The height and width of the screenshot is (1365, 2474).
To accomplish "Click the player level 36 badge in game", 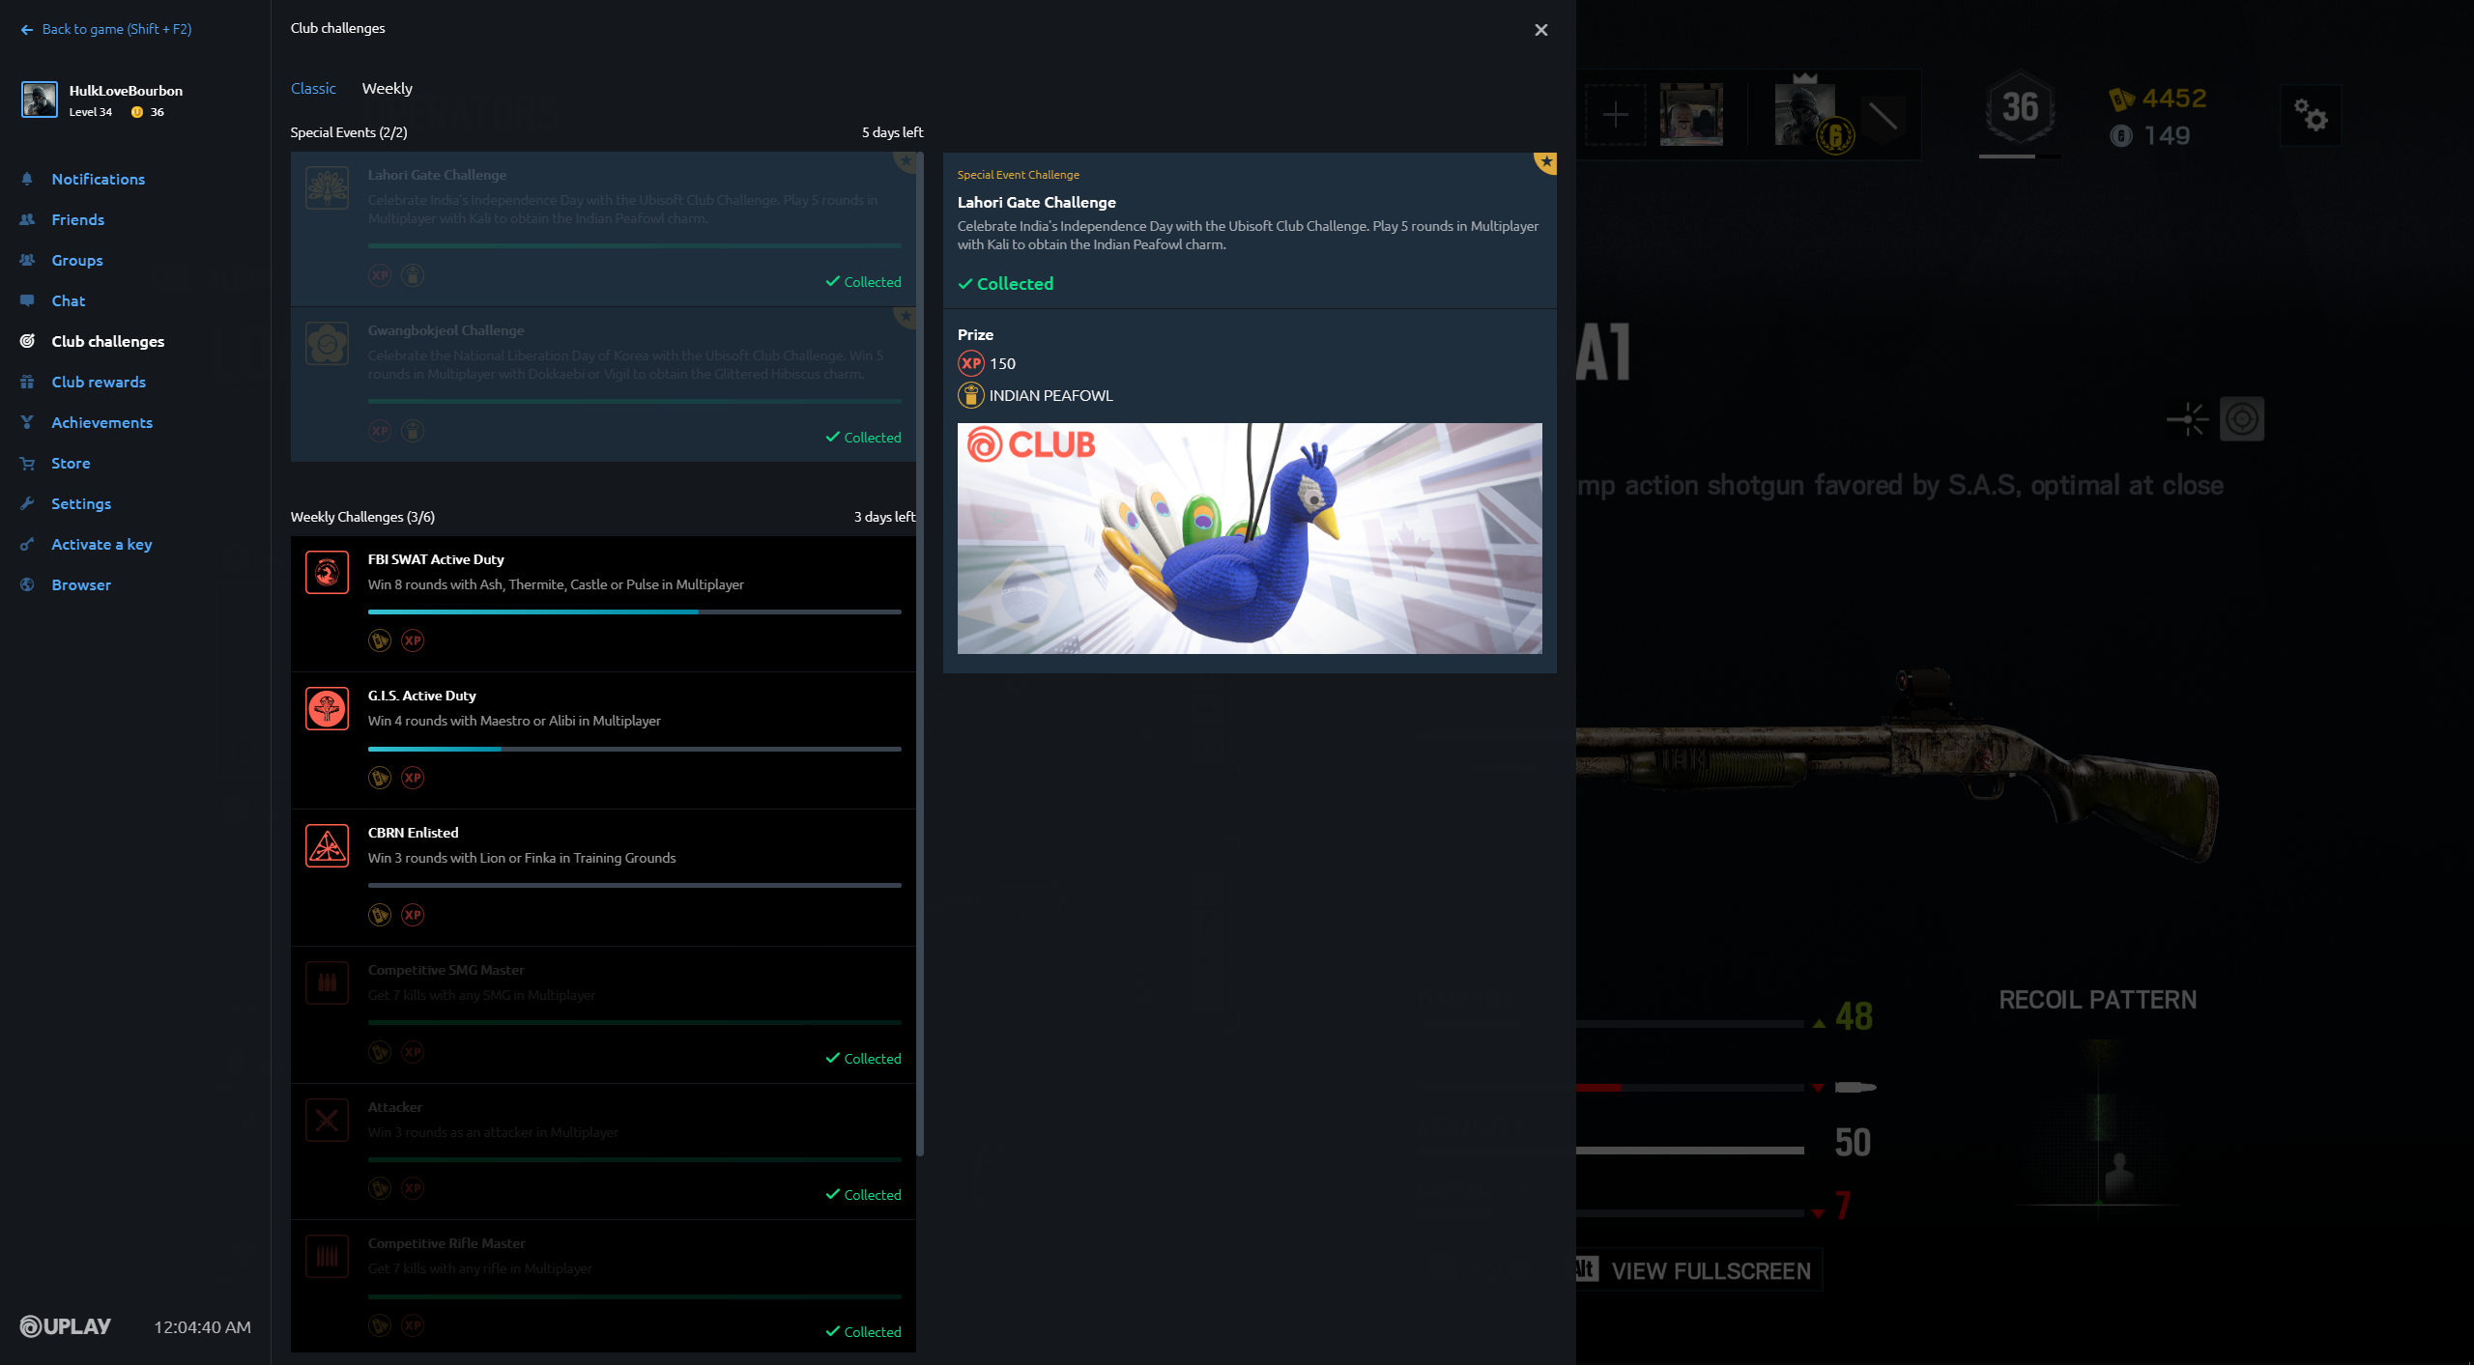I will [x=2020, y=109].
